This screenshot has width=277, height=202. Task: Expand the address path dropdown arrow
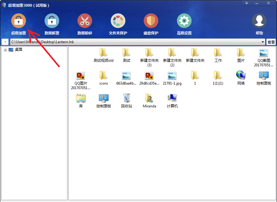[x=263, y=42]
